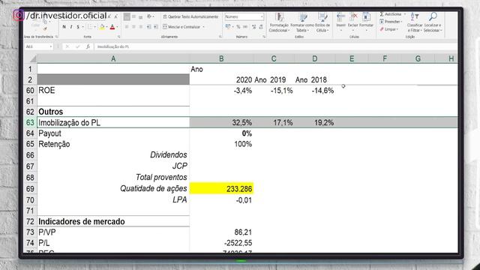Select the Payout cell
The height and width of the screenshot is (270, 480).
(x=113, y=133)
